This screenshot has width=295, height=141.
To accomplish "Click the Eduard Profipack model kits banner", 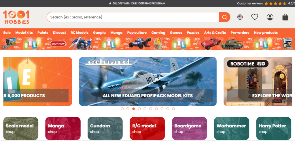I will pyautogui.click(x=148, y=81).
